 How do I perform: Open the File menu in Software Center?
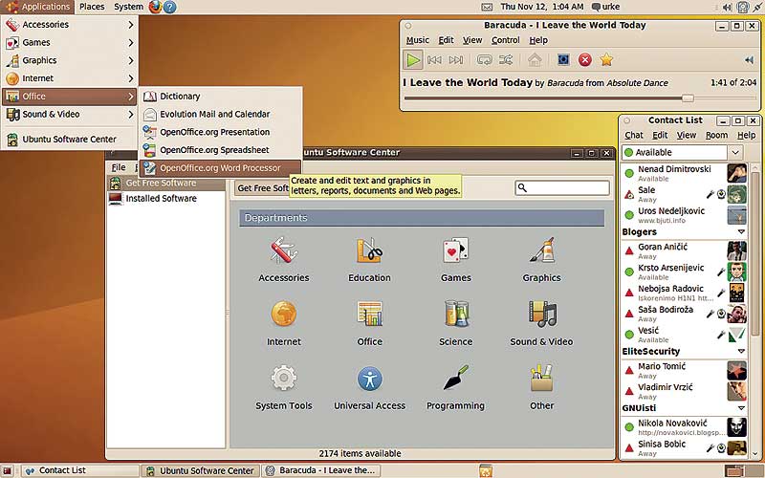point(119,167)
